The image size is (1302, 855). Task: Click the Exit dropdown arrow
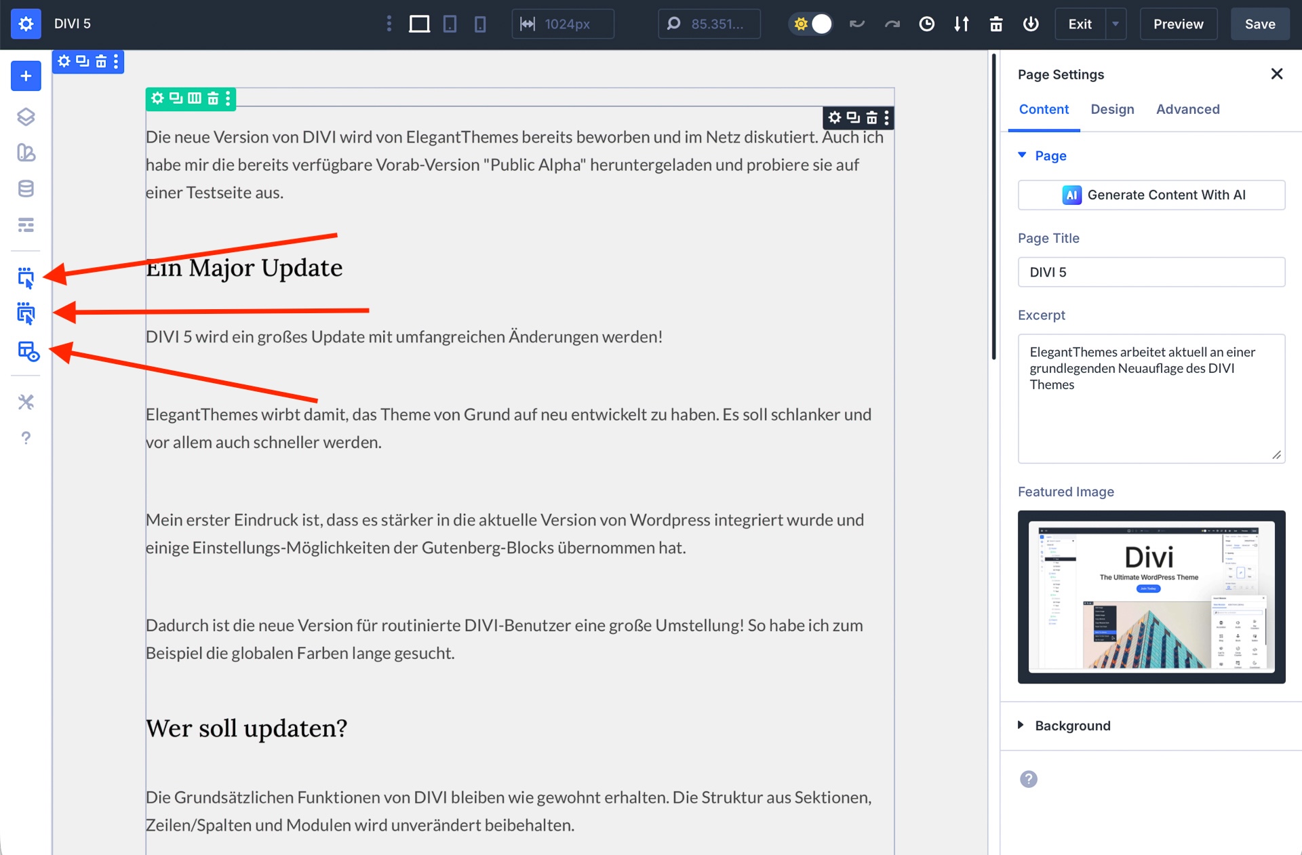point(1116,24)
